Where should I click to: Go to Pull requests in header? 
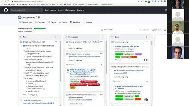50,10
